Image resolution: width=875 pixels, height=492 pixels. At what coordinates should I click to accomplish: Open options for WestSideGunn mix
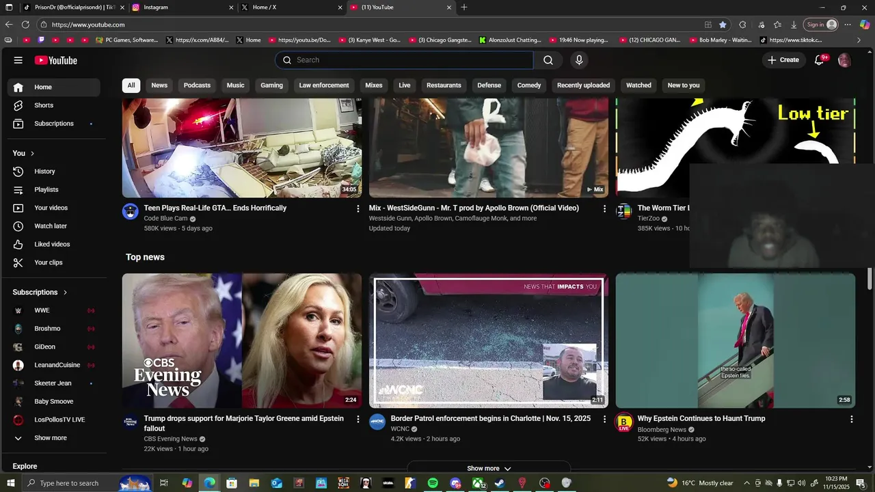coord(604,208)
